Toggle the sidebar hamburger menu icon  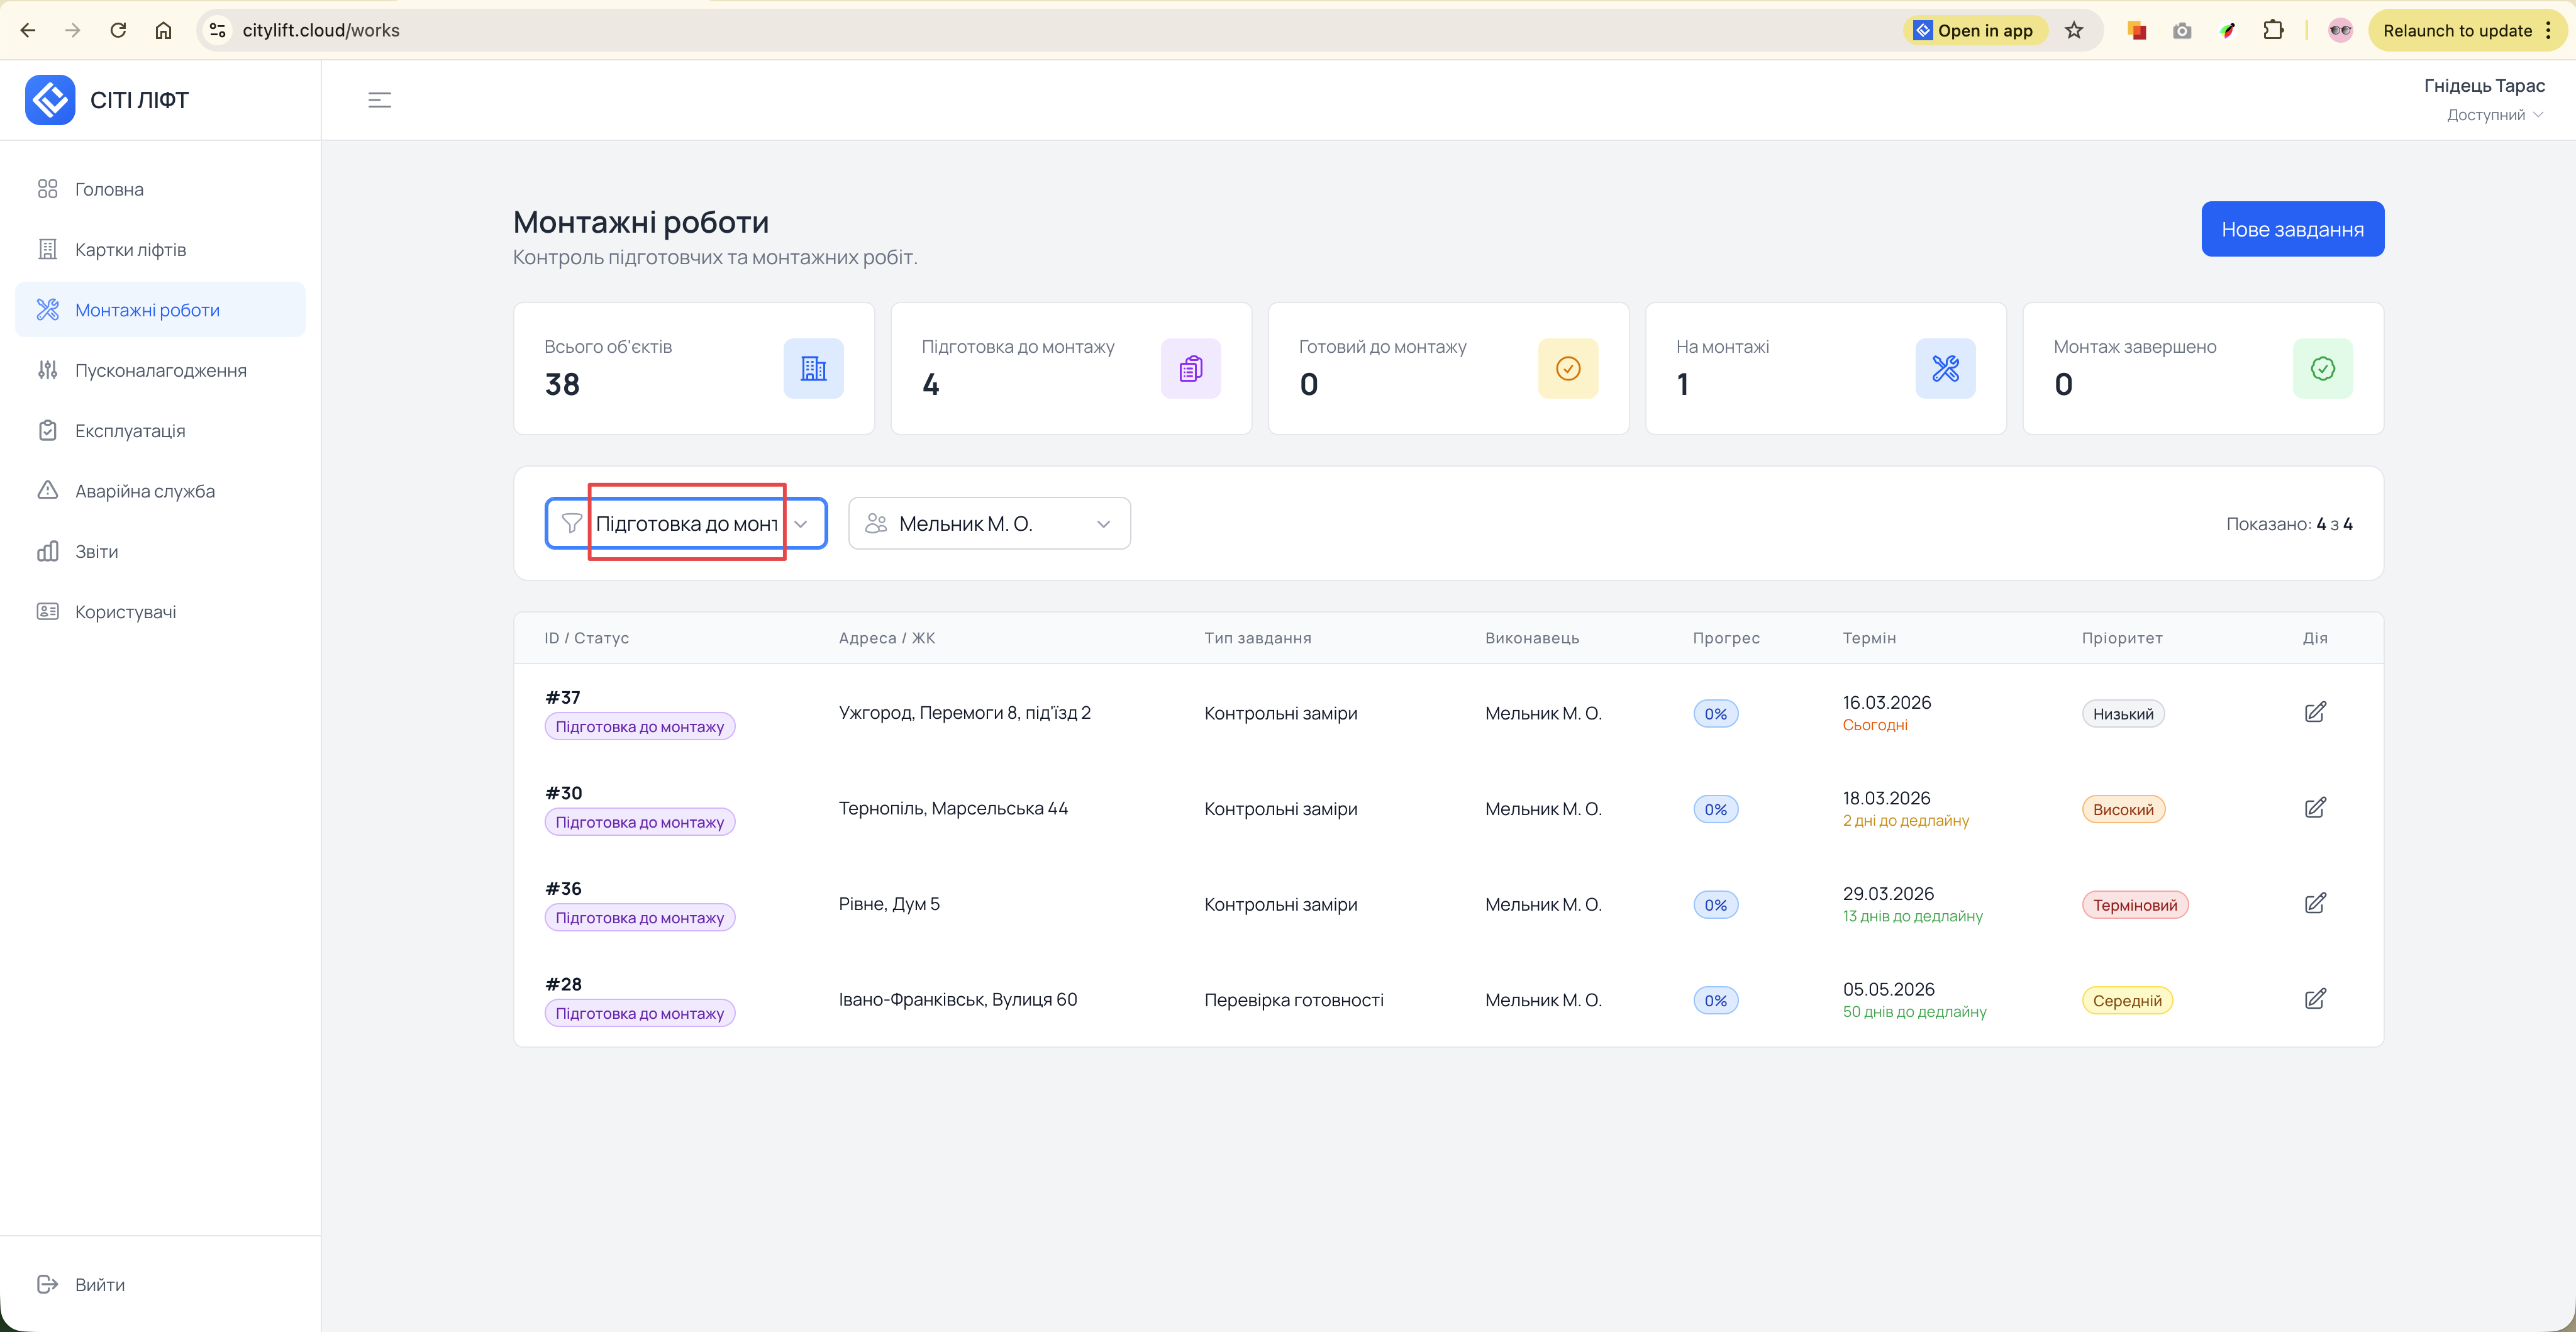click(379, 100)
